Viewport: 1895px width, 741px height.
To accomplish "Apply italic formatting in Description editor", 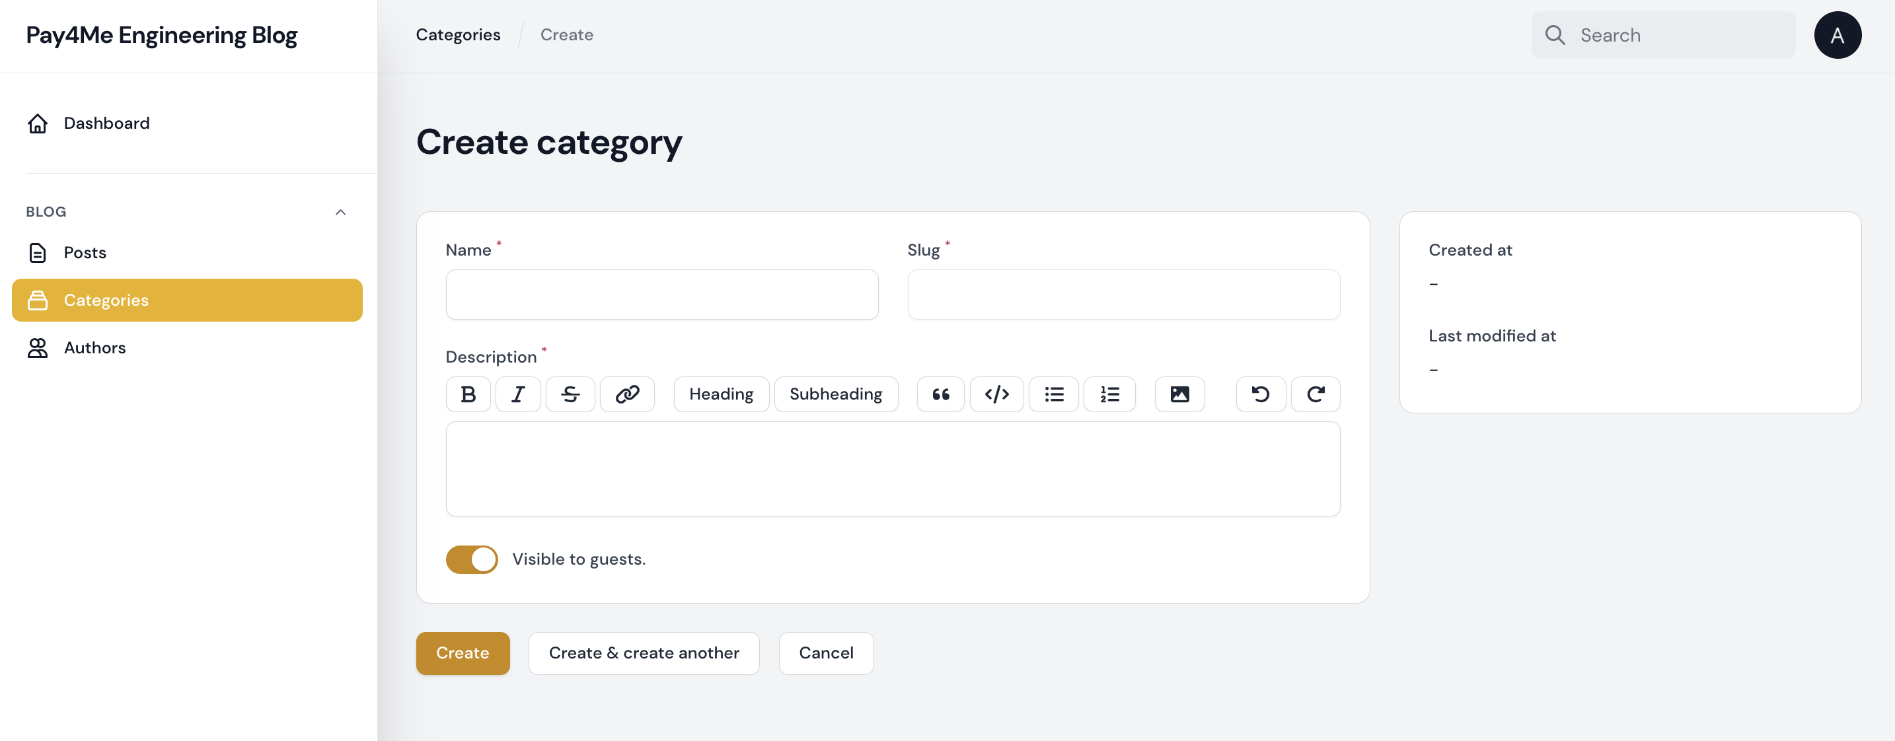I will point(518,394).
